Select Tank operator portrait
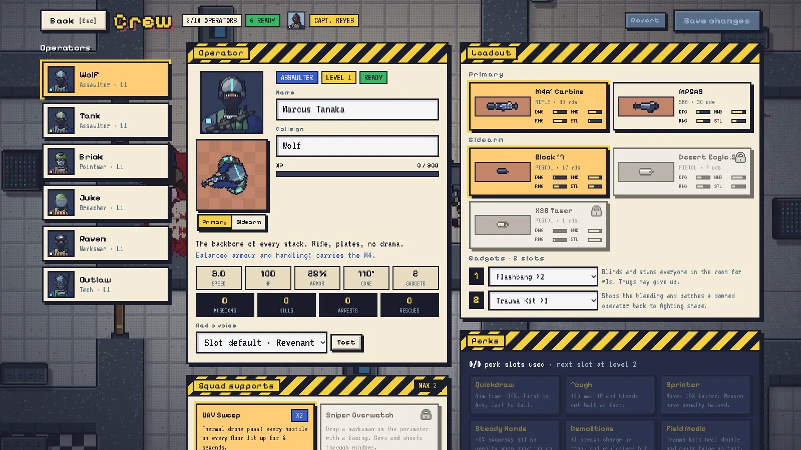Viewport: 801px width, 450px height. pyautogui.click(x=61, y=120)
